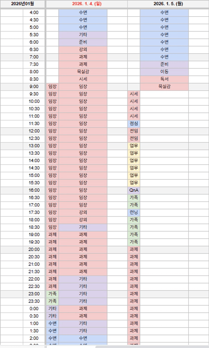The image size is (209, 348).
Task: Select the 전임 cell in the 12:00 row
Action: click(134, 131)
